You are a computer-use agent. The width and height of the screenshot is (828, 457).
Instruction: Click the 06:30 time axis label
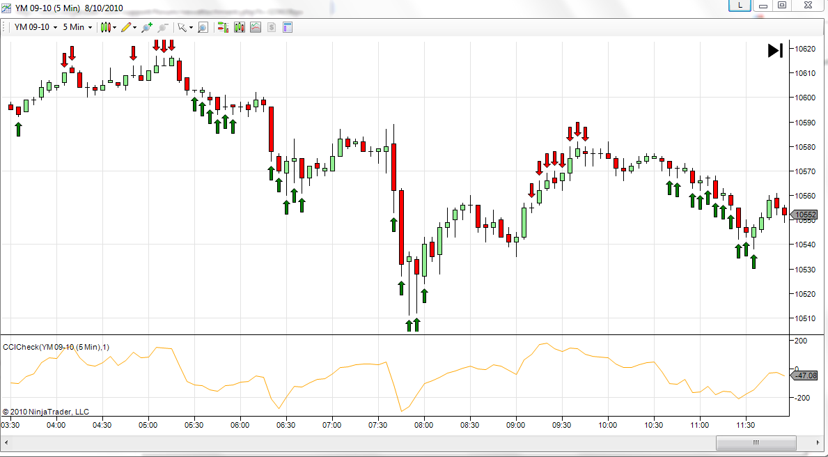click(x=286, y=425)
